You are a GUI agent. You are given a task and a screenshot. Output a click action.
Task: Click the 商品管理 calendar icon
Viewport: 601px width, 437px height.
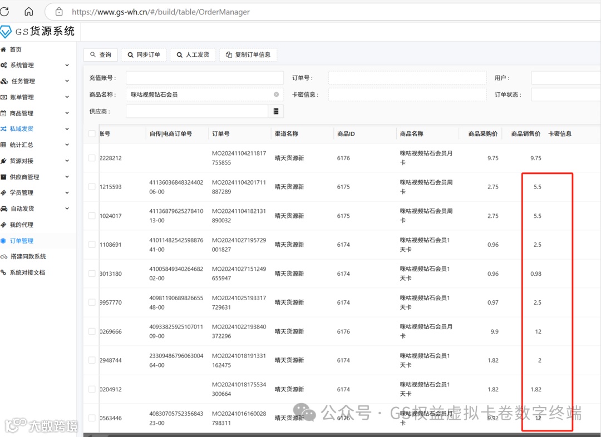[3, 113]
